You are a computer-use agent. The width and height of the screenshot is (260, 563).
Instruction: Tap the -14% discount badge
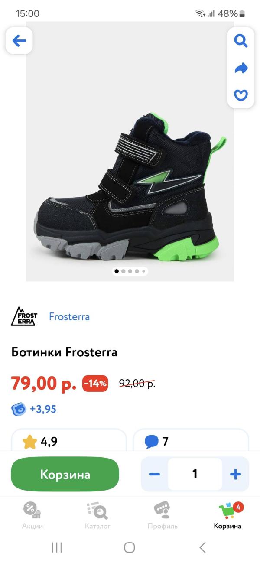(x=95, y=384)
